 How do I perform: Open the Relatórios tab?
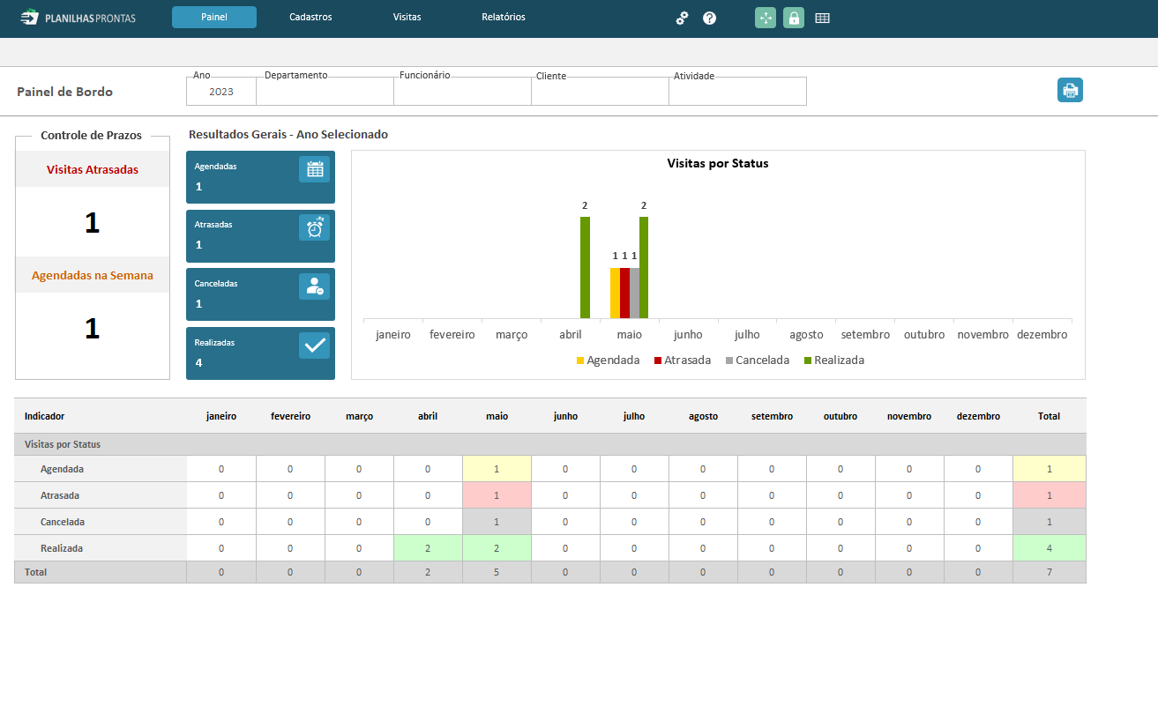504,18
